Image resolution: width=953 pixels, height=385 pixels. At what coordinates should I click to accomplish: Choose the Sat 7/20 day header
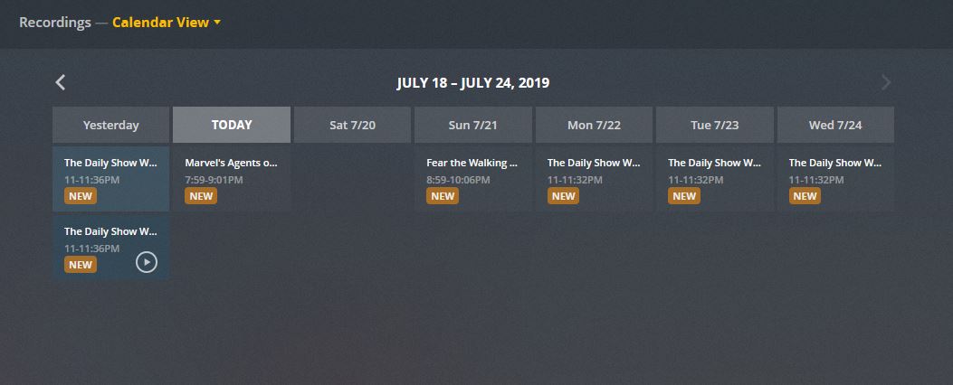(x=352, y=125)
